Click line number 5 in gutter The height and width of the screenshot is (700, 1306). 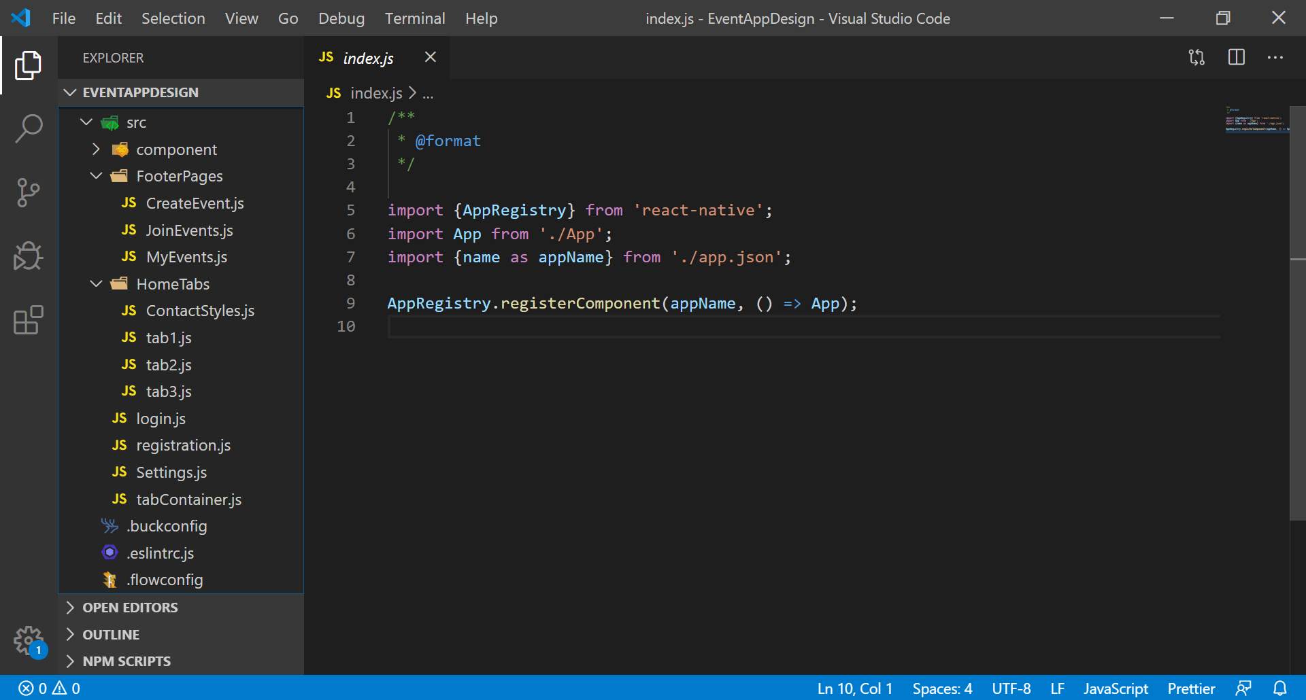[x=351, y=211]
